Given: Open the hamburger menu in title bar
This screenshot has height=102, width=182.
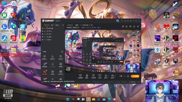Looking at the screenshot, I should pyautogui.click(x=131, y=21).
